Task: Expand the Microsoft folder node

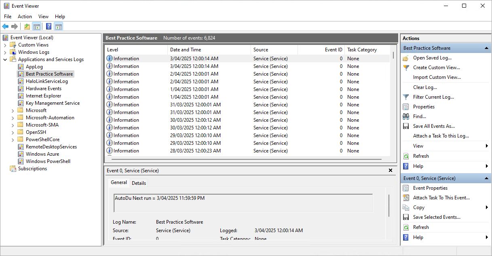Action: [x=13, y=110]
